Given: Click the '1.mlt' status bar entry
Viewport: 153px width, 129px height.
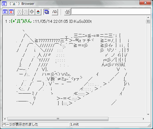Looking at the screenshot, I should tap(75, 124).
